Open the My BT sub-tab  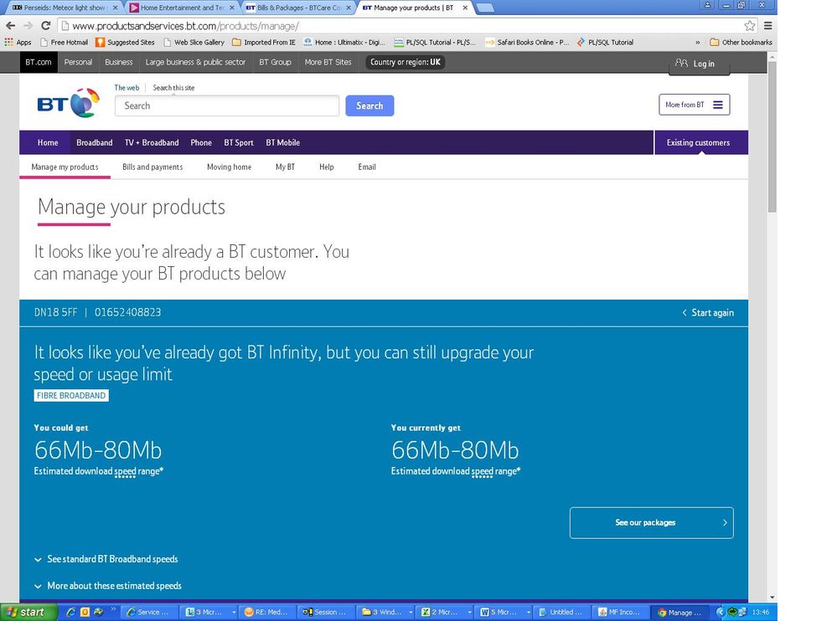point(285,167)
